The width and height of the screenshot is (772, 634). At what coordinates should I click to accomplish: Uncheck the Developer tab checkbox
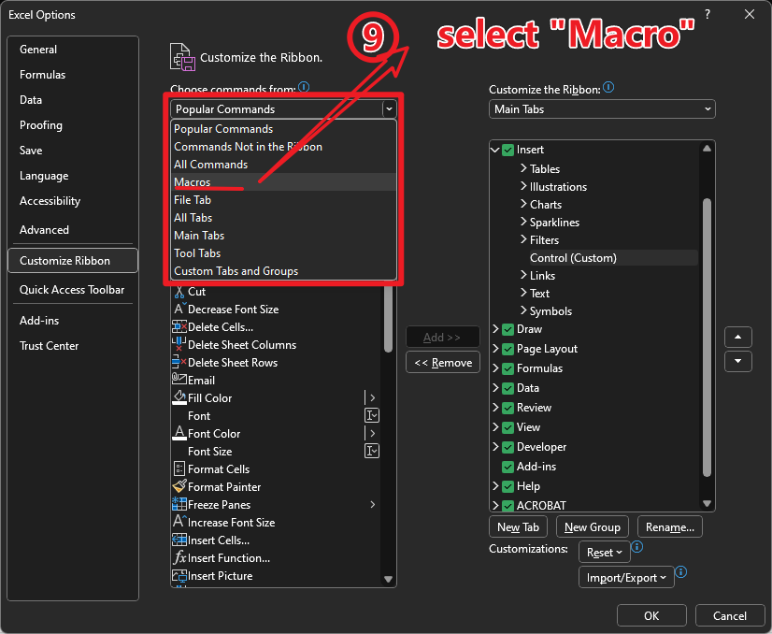click(508, 447)
